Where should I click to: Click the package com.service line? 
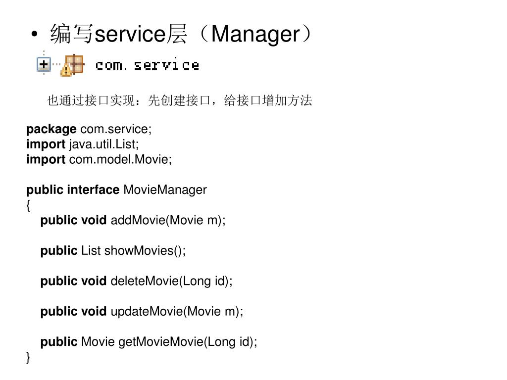89,129
